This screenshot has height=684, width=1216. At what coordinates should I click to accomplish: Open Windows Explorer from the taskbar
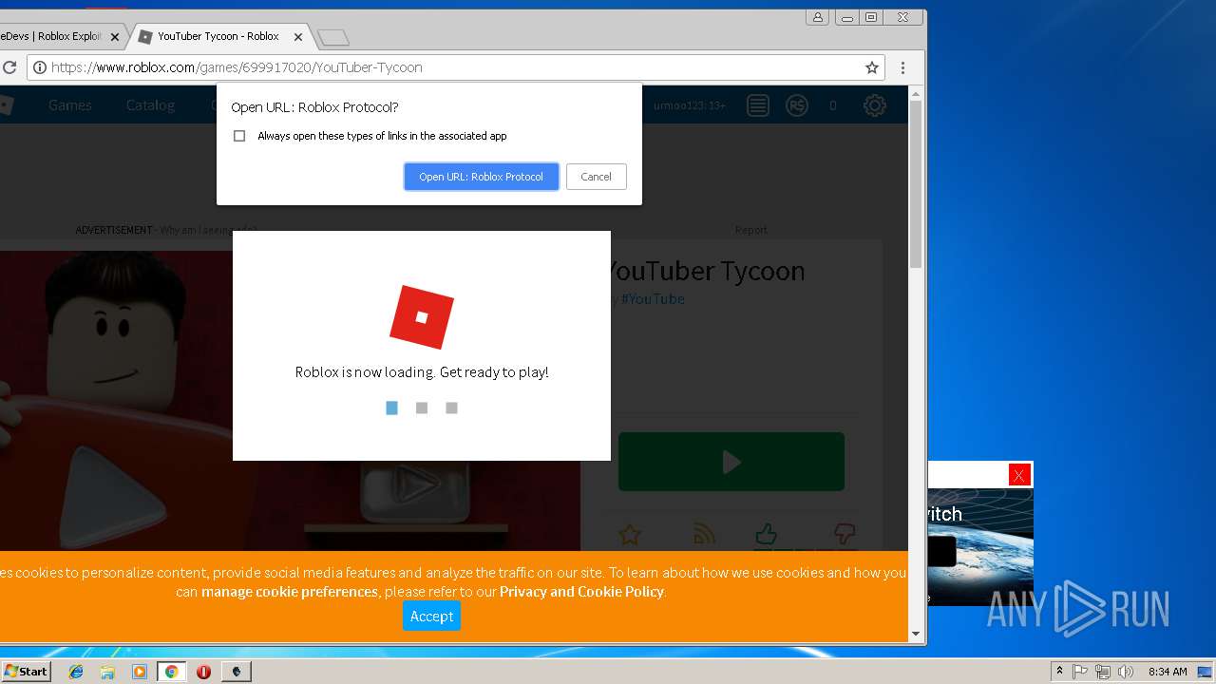[x=107, y=672]
